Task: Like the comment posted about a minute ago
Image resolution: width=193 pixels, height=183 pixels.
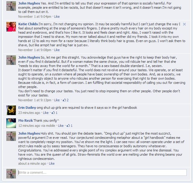Action: point(52,163)
